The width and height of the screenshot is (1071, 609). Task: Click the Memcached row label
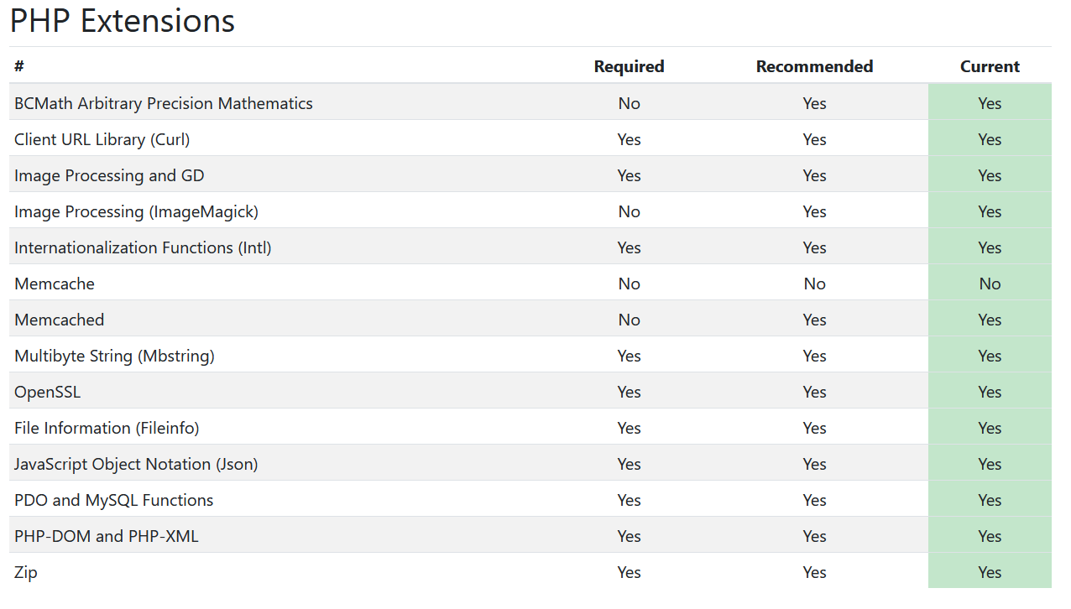click(x=60, y=320)
